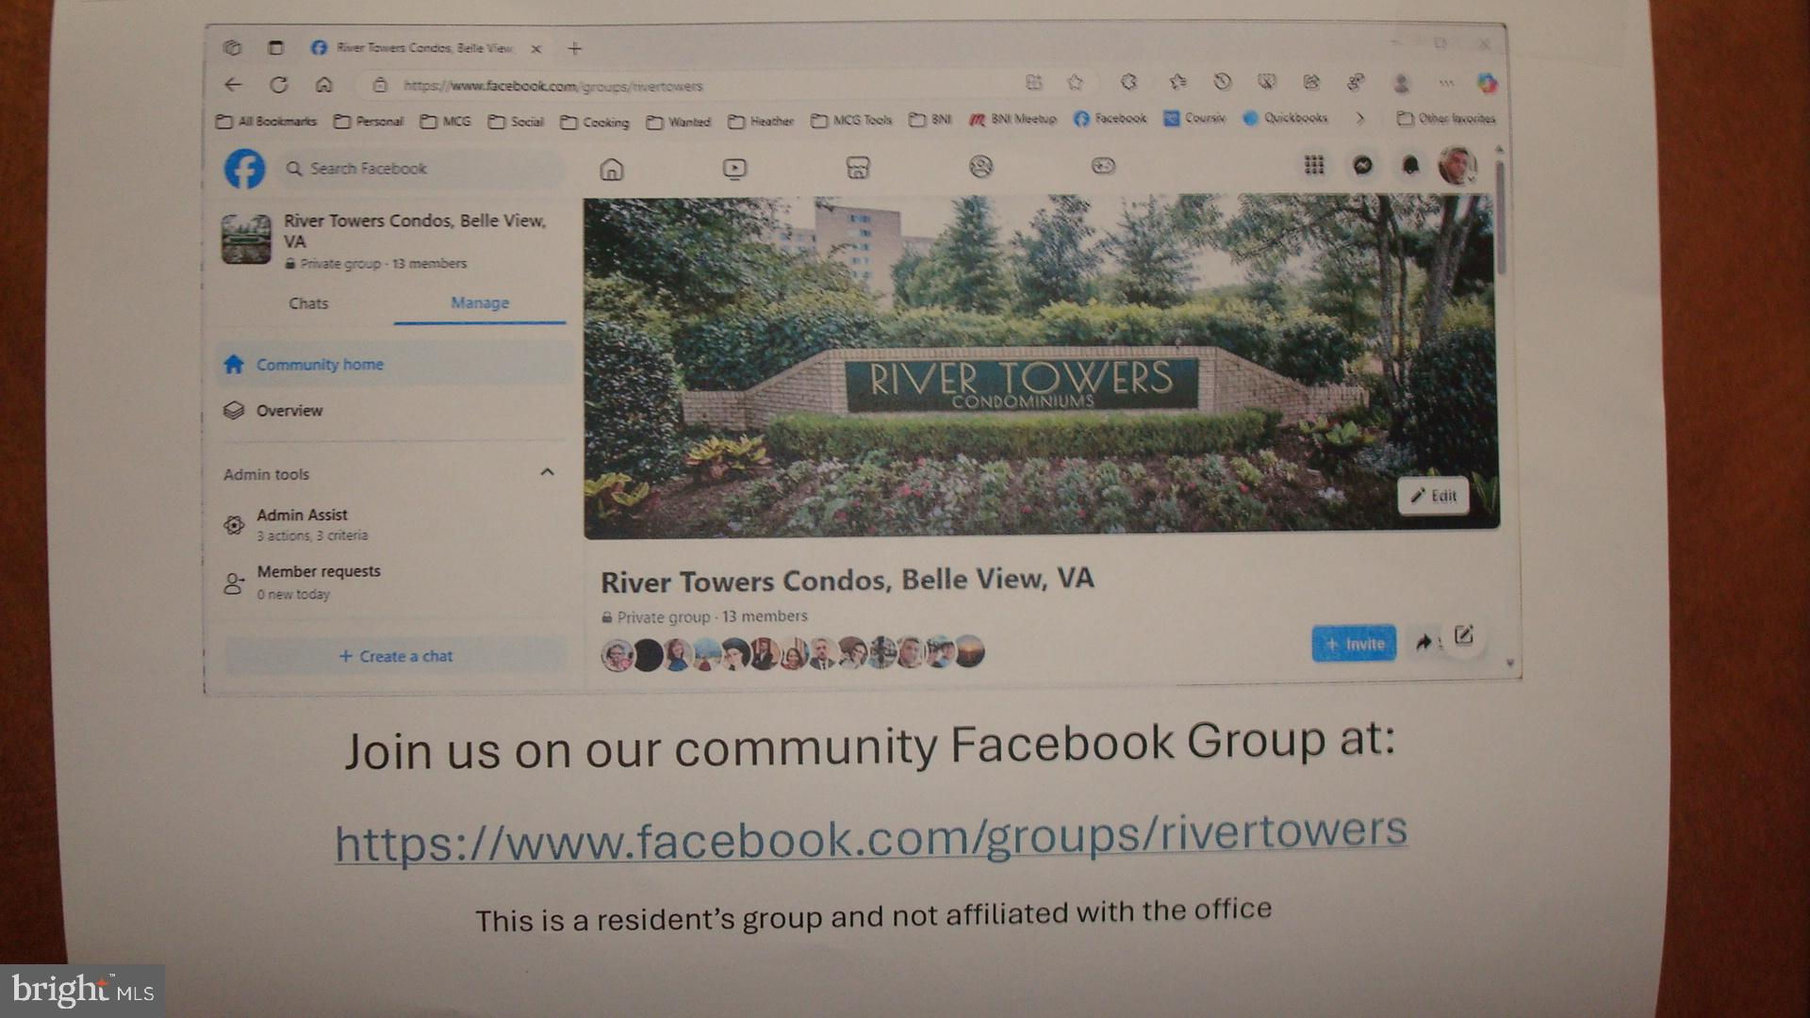This screenshot has width=1810, height=1018.
Task: Open the Messenger icon
Action: click(x=1362, y=166)
